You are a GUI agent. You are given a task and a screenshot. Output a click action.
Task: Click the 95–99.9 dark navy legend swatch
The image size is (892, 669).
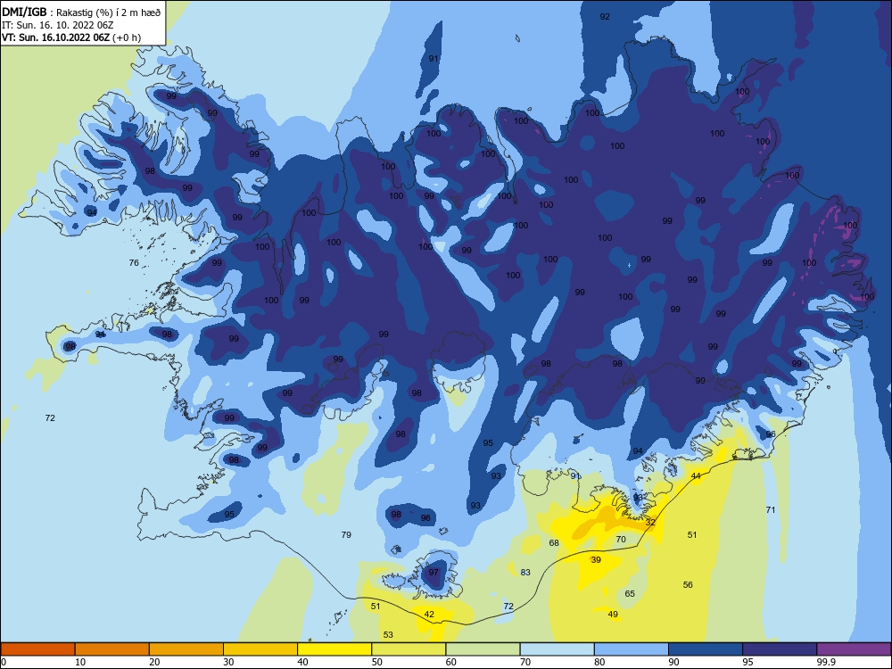pos(780,649)
